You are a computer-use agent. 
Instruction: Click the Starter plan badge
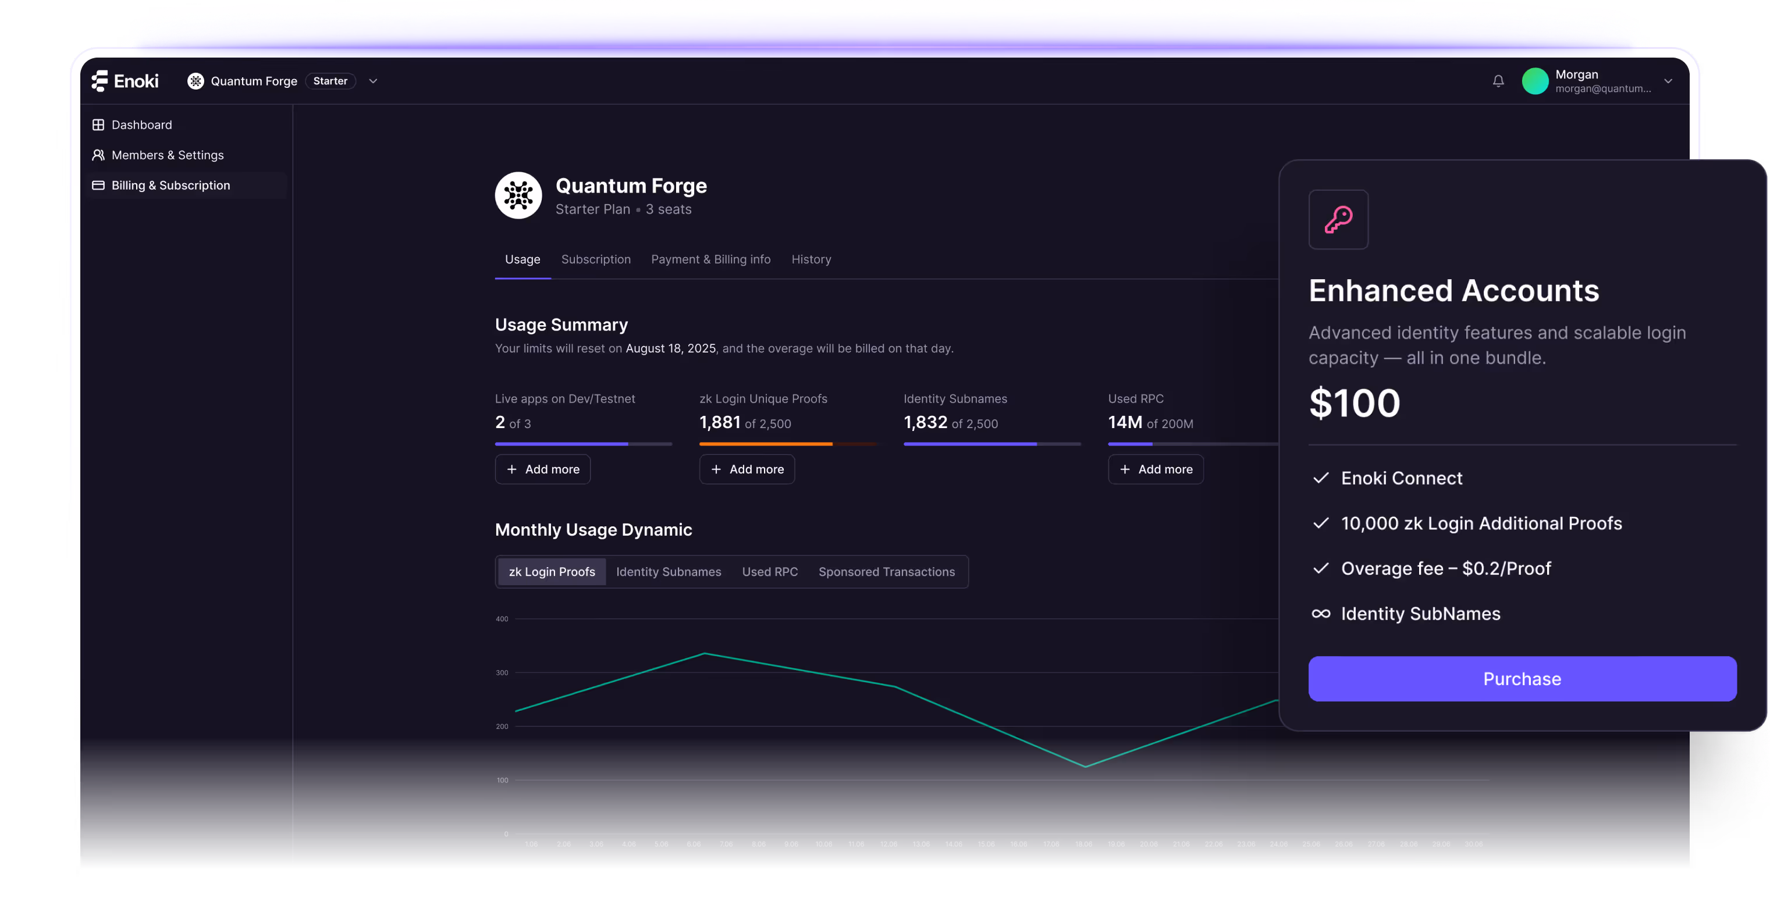pyautogui.click(x=330, y=81)
